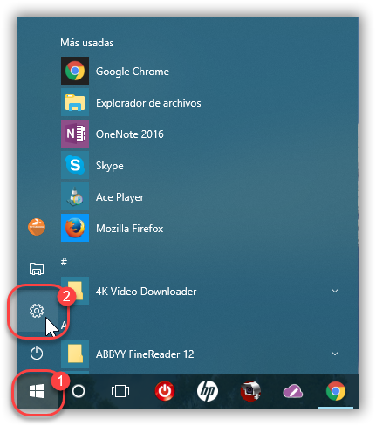Expand the ABBYY FineReader 12 chevron
The width and height of the screenshot is (376, 426).
point(335,354)
